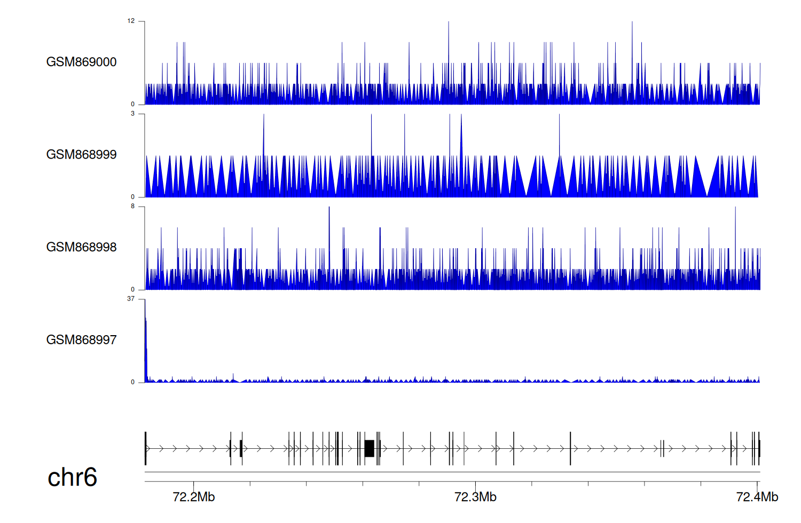The image size is (801, 523).
Task: Click the y-axis maximum value 37
Action: [x=131, y=299]
